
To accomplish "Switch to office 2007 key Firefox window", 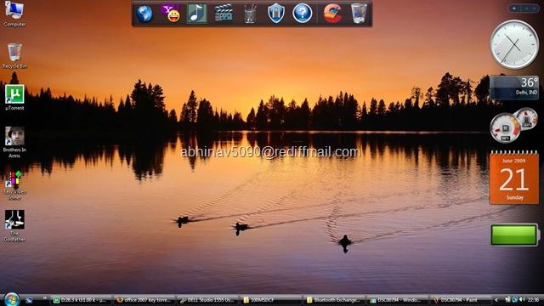I will coord(145,300).
